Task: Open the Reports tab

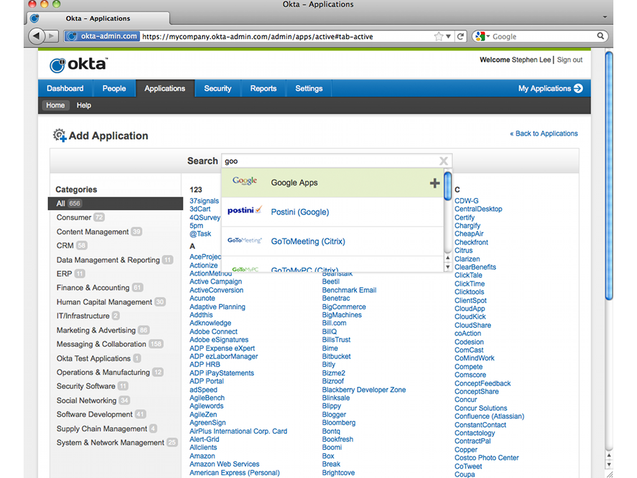Action: 263,88
